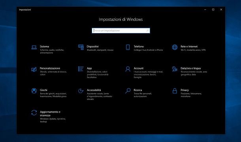
Task: Select the Giochi category title
Action: click(x=43, y=90)
